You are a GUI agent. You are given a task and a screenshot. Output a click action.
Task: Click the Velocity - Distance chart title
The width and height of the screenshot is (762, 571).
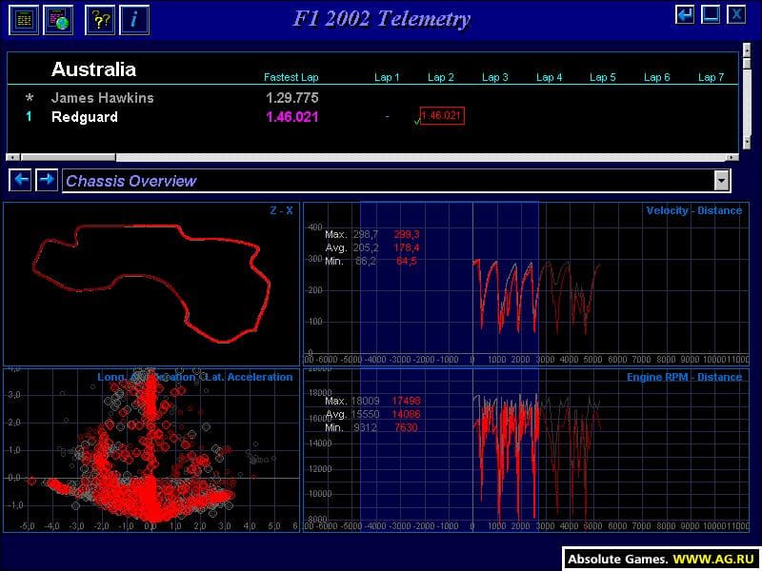point(694,210)
